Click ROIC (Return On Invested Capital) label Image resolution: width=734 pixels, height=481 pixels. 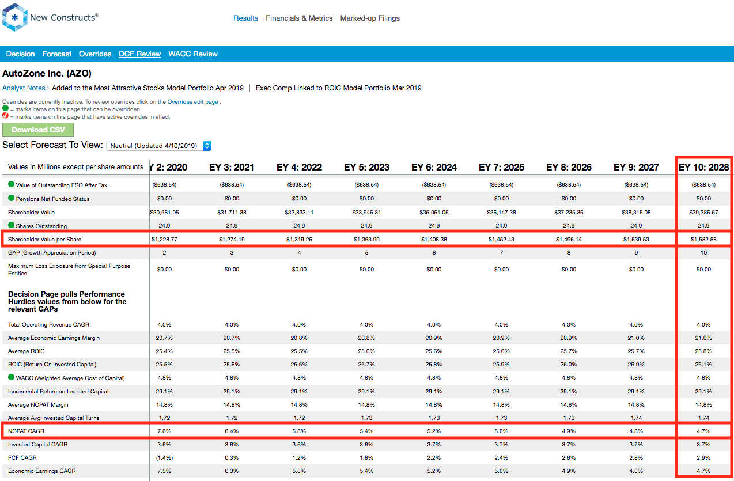52,365
